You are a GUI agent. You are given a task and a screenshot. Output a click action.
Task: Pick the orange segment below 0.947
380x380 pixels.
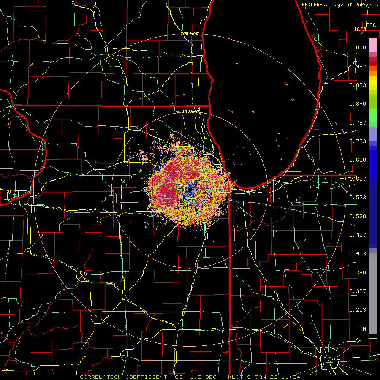(x=373, y=73)
